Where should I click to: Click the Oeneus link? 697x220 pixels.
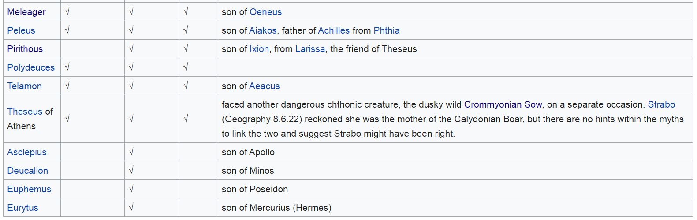(265, 12)
